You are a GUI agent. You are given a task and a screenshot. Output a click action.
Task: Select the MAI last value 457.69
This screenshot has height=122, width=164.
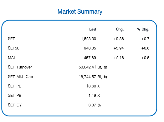coord(90,58)
